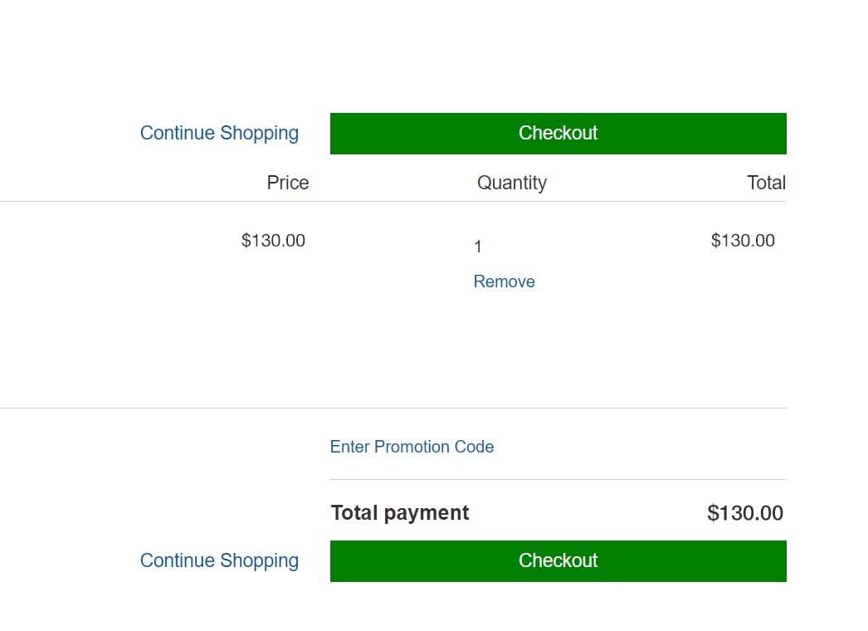Click the bold Total payment label
This screenshot has width=868, height=631.
pyautogui.click(x=400, y=513)
